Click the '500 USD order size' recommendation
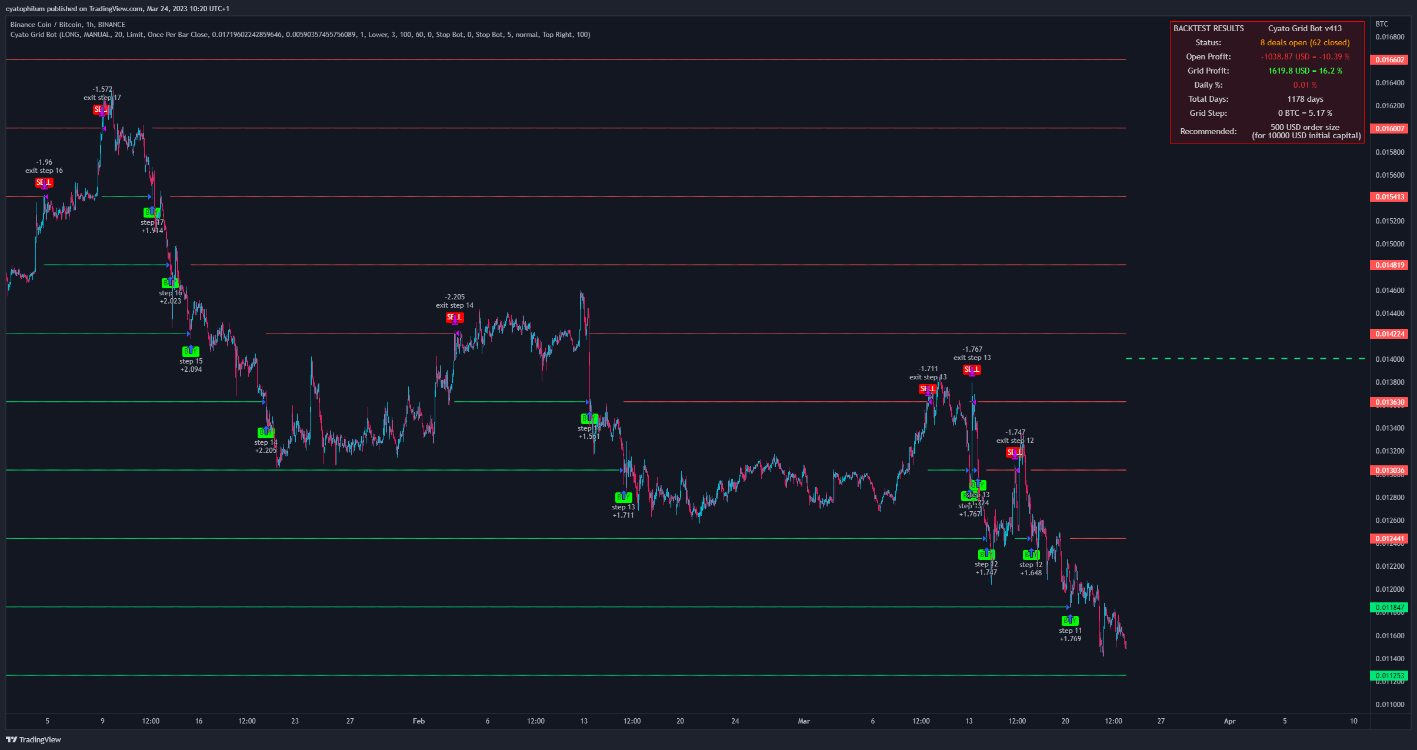Viewport: 1417px width, 750px height. (1305, 128)
